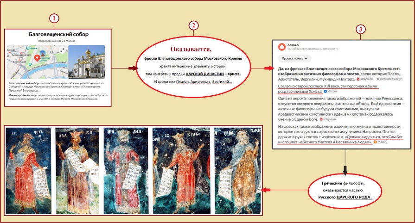415x223 pixels.
Task: Click the Боровицкая metro marker on map
Action: click(19, 60)
